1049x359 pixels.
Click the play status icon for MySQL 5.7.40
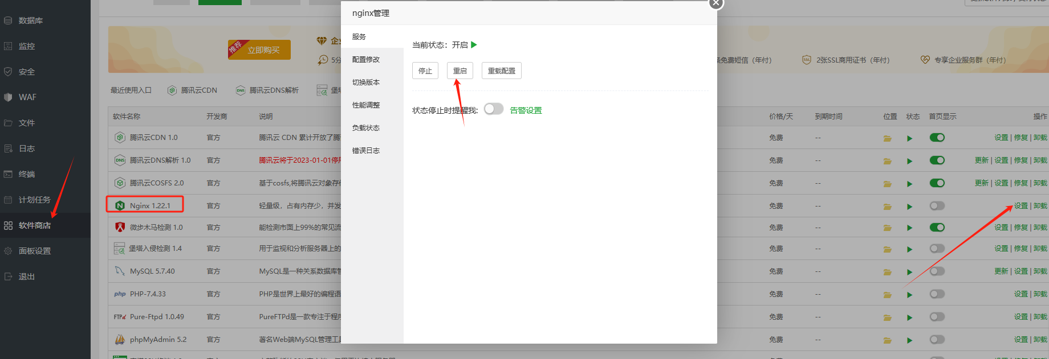click(x=909, y=272)
